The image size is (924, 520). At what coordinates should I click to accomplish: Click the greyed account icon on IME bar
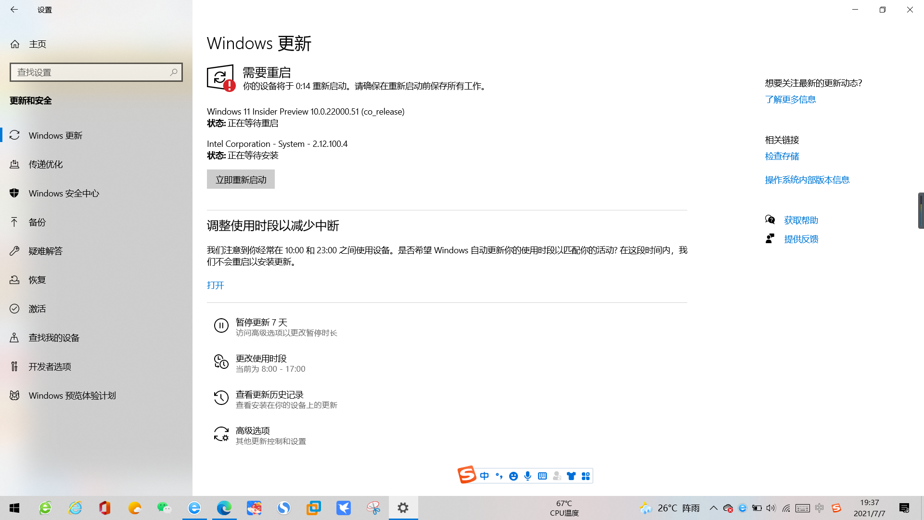click(557, 476)
